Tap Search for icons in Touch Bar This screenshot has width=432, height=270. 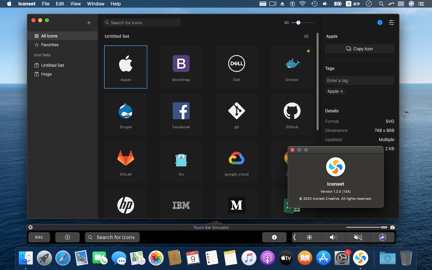pyautogui.click(x=112, y=237)
